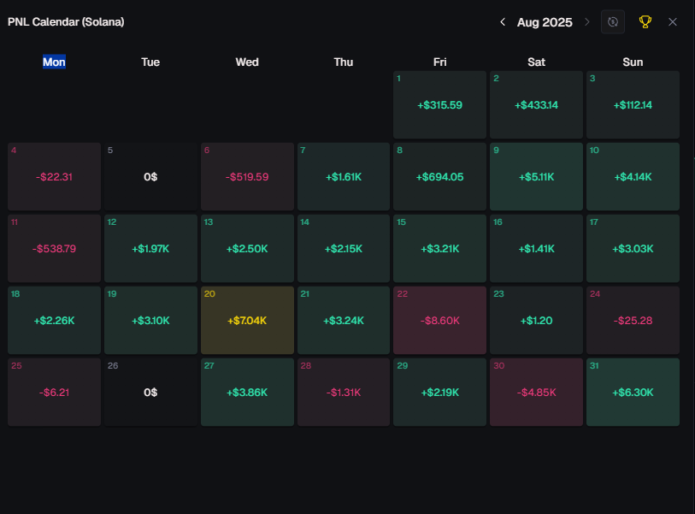Select highlighted Aug 20 cell +$7.04K
Viewport: 695px width, 514px height.
[247, 320]
